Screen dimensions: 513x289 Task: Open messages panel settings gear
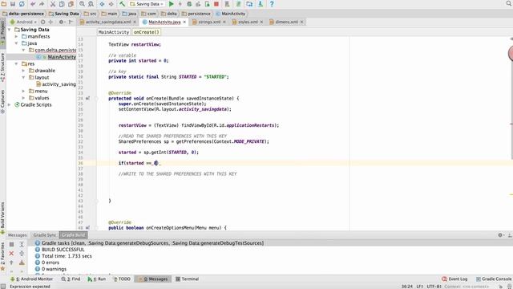(500, 235)
